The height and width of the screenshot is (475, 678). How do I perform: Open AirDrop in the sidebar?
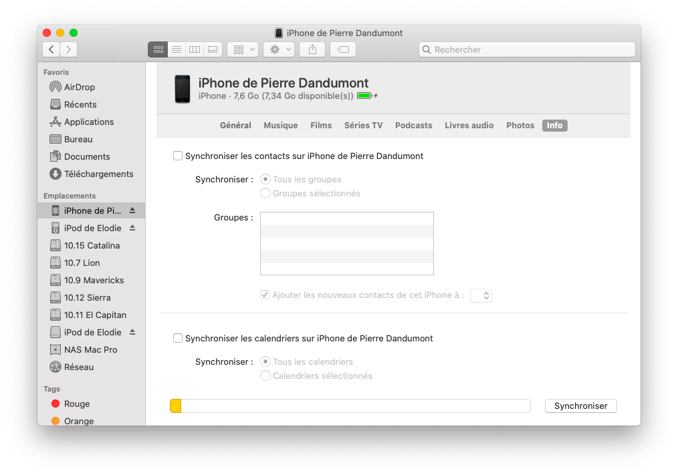[x=91, y=87]
